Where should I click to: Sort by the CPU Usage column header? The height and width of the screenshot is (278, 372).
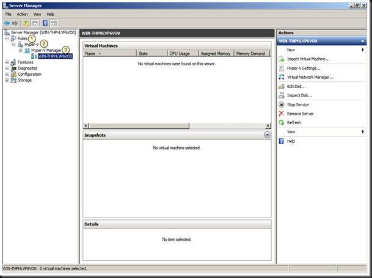(183, 54)
